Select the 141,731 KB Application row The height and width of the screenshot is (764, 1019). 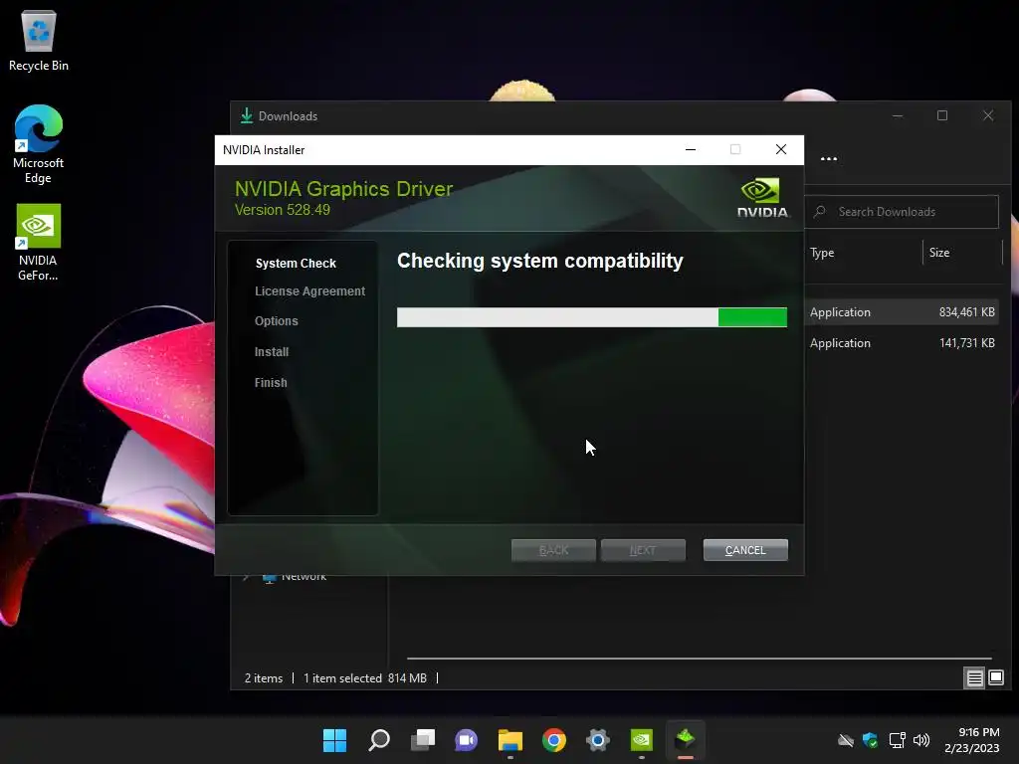[x=902, y=343]
